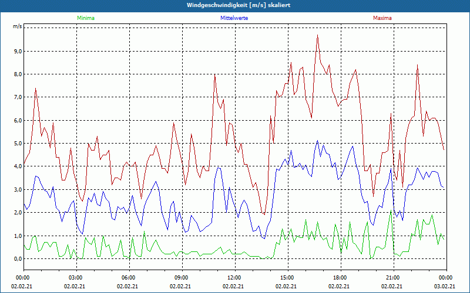This screenshot has height=293, width=470.
Task: Click the 03:00 time axis label
Action: coord(76,277)
